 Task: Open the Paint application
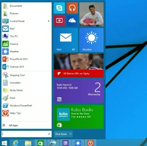point(27,98)
